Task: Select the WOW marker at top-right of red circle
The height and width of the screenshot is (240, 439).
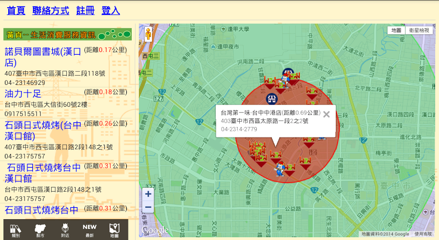Action: coord(312,94)
